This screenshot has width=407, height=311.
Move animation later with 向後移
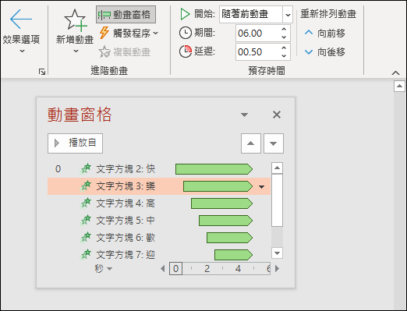pyautogui.click(x=325, y=52)
